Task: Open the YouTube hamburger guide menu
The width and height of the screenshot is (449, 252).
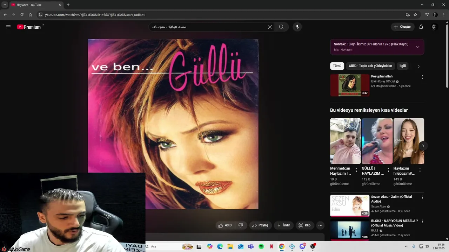Action: [8, 27]
